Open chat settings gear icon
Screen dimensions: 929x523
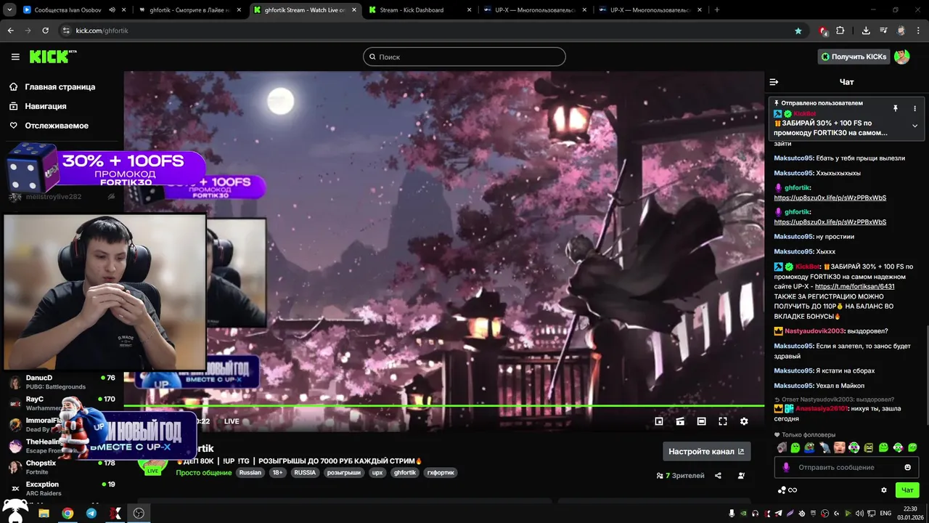point(884,490)
